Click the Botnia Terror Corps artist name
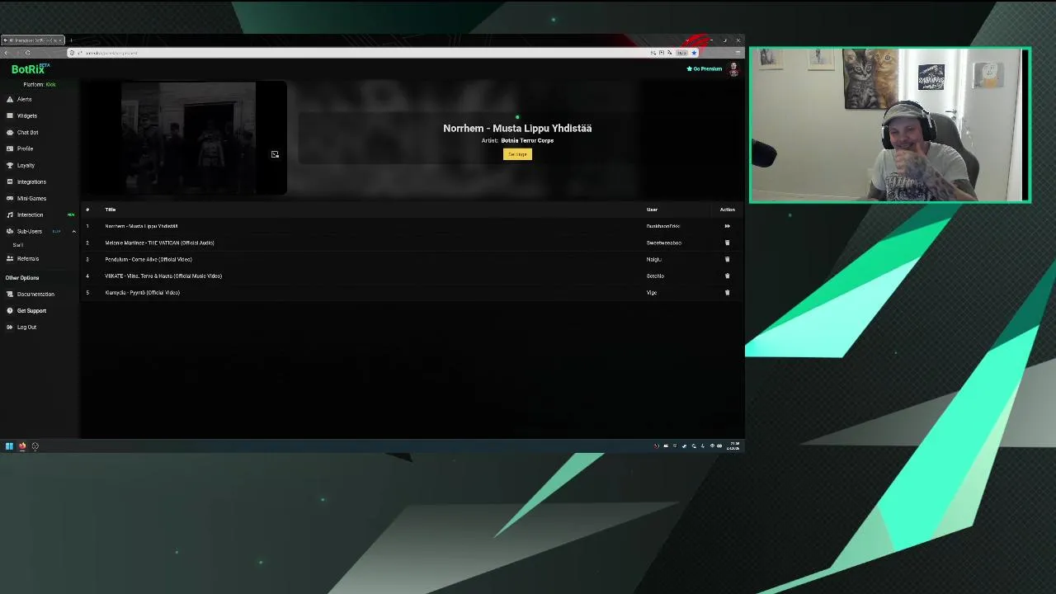 527,140
